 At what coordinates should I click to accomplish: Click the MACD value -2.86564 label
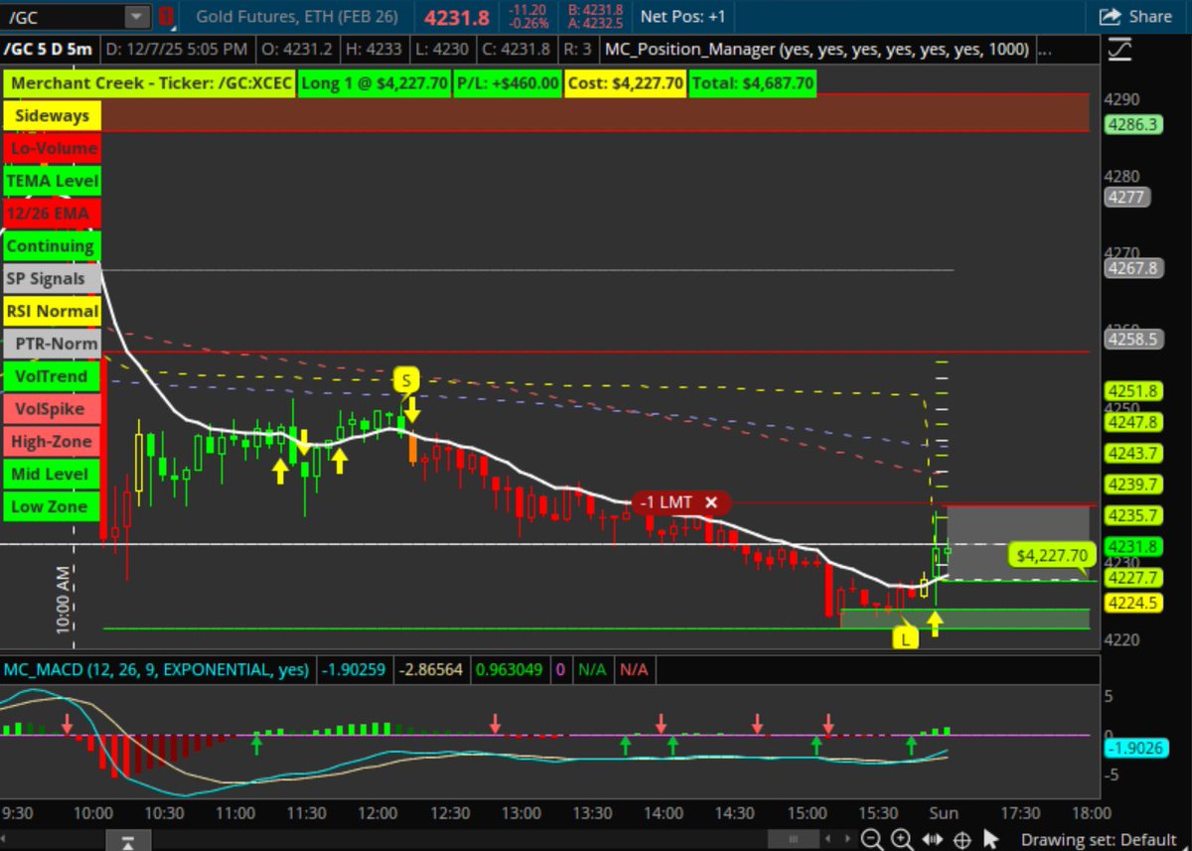click(432, 670)
